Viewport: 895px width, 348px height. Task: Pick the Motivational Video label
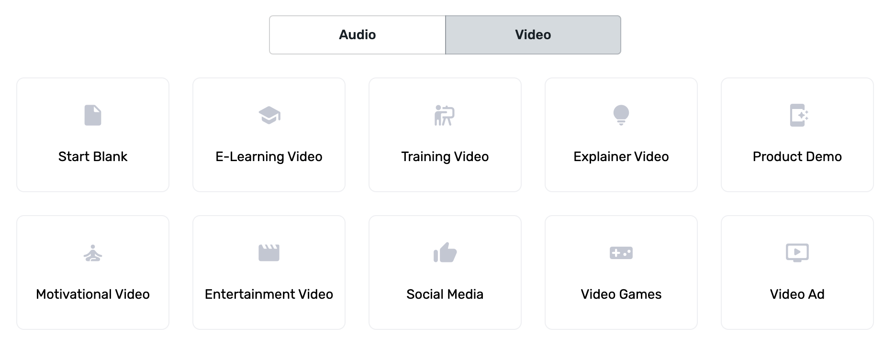click(x=93, y=294)
